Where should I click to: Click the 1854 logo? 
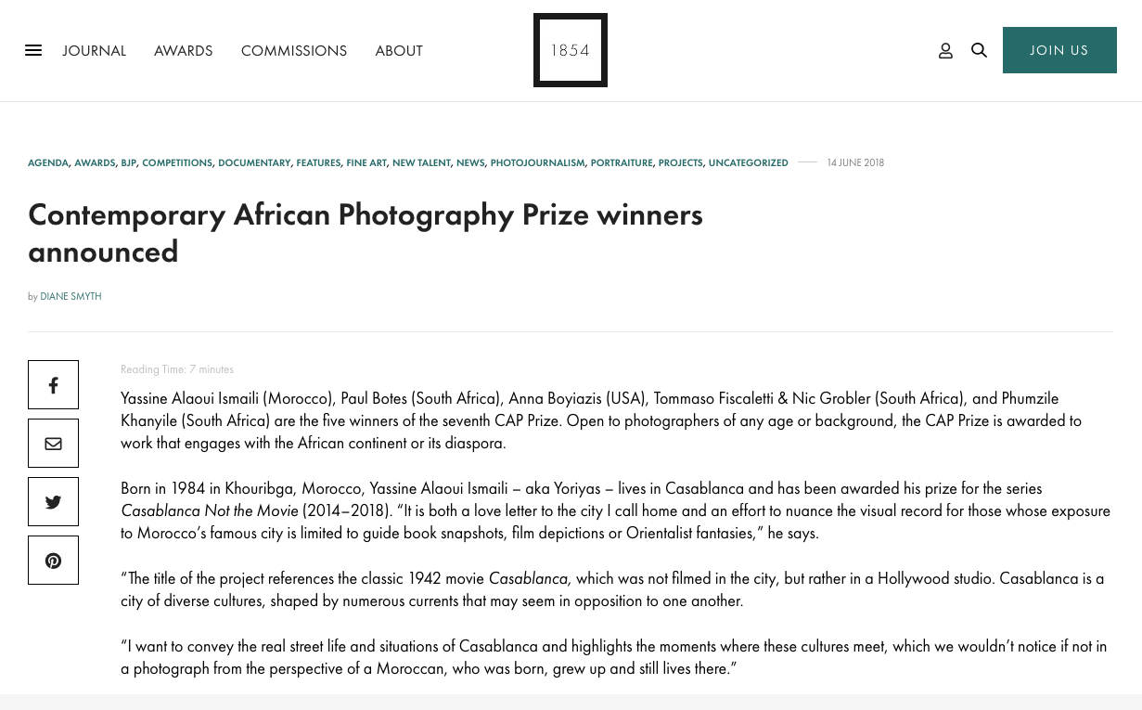570,50
